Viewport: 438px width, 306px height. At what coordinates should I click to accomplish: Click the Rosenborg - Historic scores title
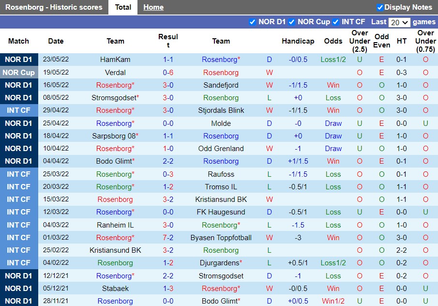[54, 7]
